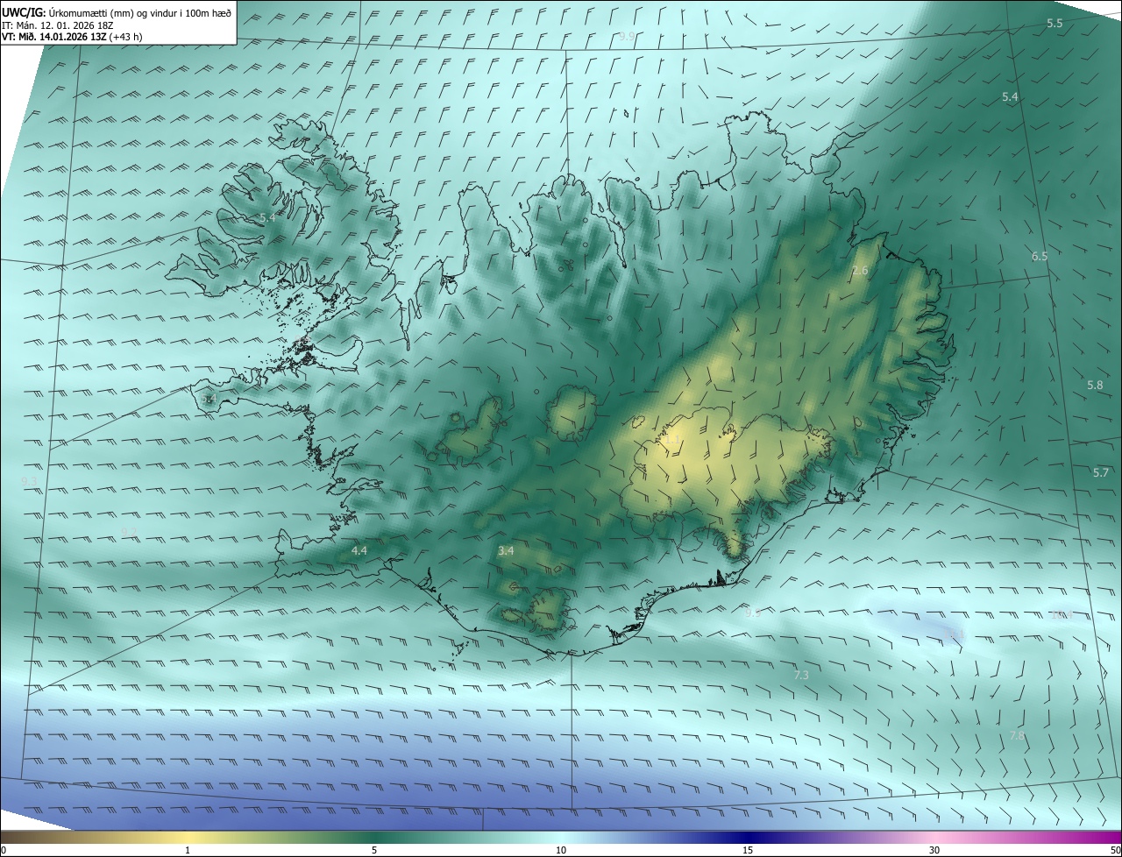Click the '7.8' value label
This screenshot has width=1122, height=857.
click(x=1017, y=736)
